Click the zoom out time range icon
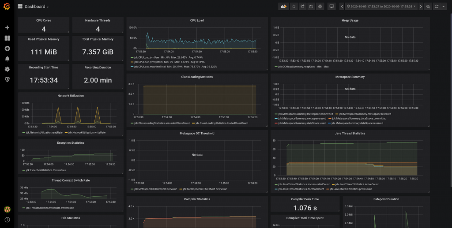This screenshot has width=452, height=228. click(428, 7)
